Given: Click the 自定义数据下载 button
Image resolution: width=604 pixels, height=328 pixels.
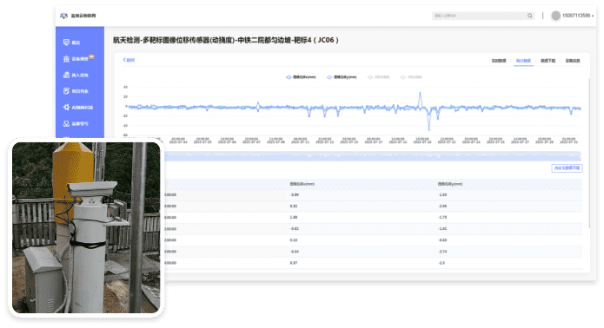Looking at the screenshot, I should [567, 168].
